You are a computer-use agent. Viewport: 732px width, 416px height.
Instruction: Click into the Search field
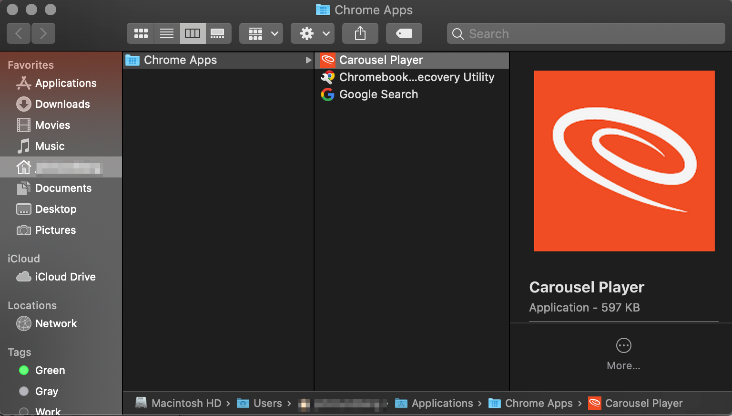click(586, 33)
